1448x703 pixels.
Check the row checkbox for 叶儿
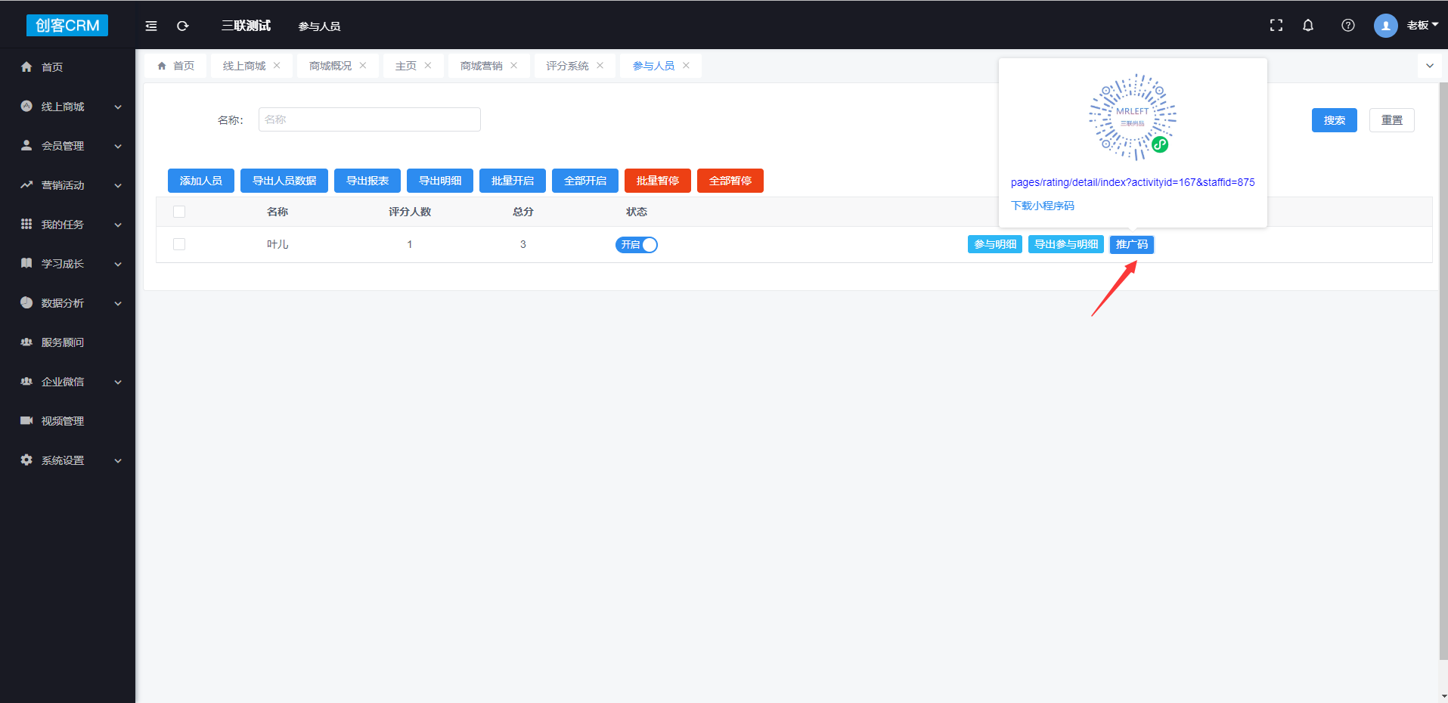click(x=179, y=244)
